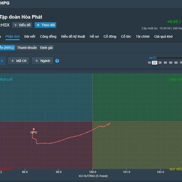Image resolution: width=182 pixels, height=182 pixels.
Task: Click the HPG endpoint marker on chart
Action: (x=34, y=129)
